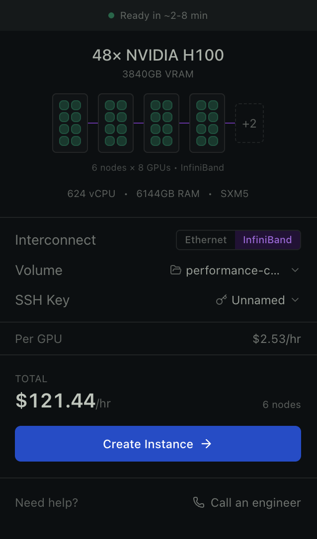The height and width of the screenshot is (539, 317).
Task: Click the phone icon near Call an engineer
Action: (199, 503)
